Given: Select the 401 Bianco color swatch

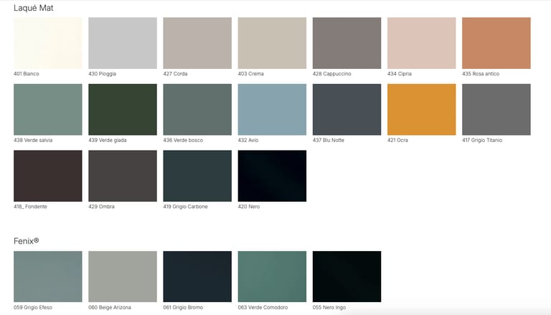Looking at the screenshot, I should [x=48, y=43].
